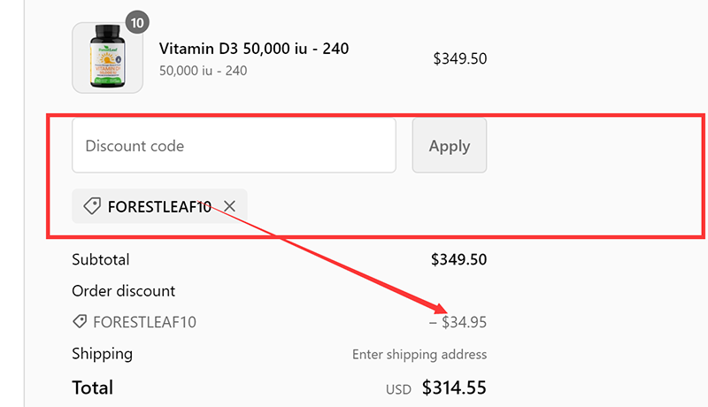Viewport: 708px width, 407px height.
Task: Click the bold subtotal amount $349.50
Action: point(458,260)
